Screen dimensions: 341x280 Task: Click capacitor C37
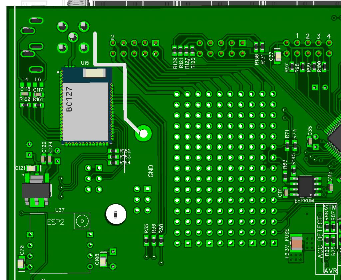coord(278,57)
